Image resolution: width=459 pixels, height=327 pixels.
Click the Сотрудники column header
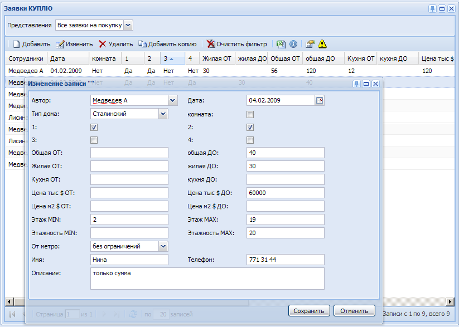26,58
